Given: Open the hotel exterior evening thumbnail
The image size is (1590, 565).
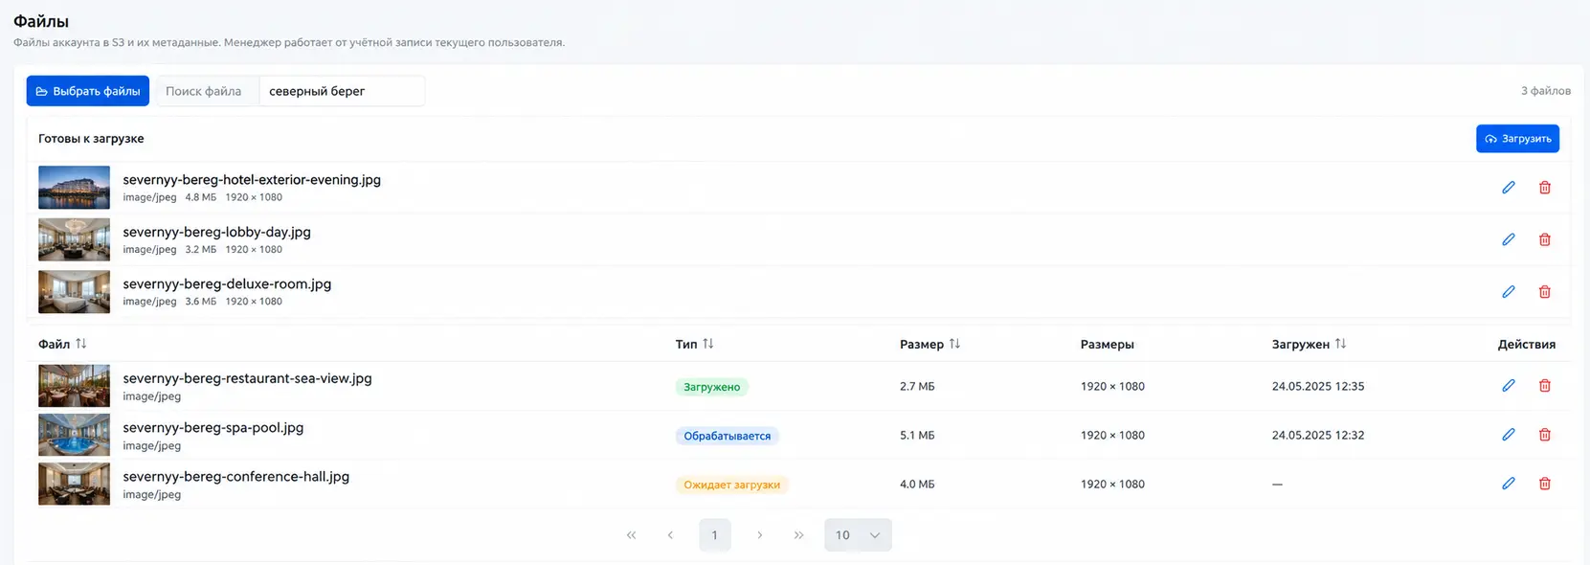Looking at the screenshot, I should pos(74,188).
